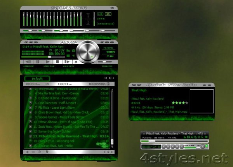This screenshot has height=167, width=233.
Task: Open equalizer icon in mini player
Action: [x=185, y=137]
